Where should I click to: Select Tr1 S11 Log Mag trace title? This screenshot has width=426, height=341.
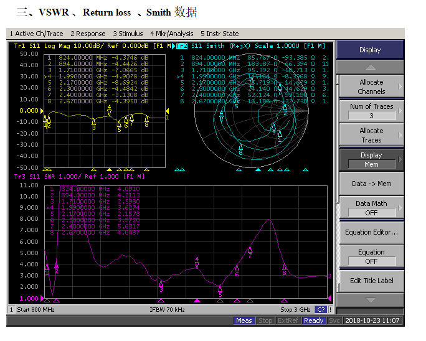pyautogui.click(x=92, y=46)
